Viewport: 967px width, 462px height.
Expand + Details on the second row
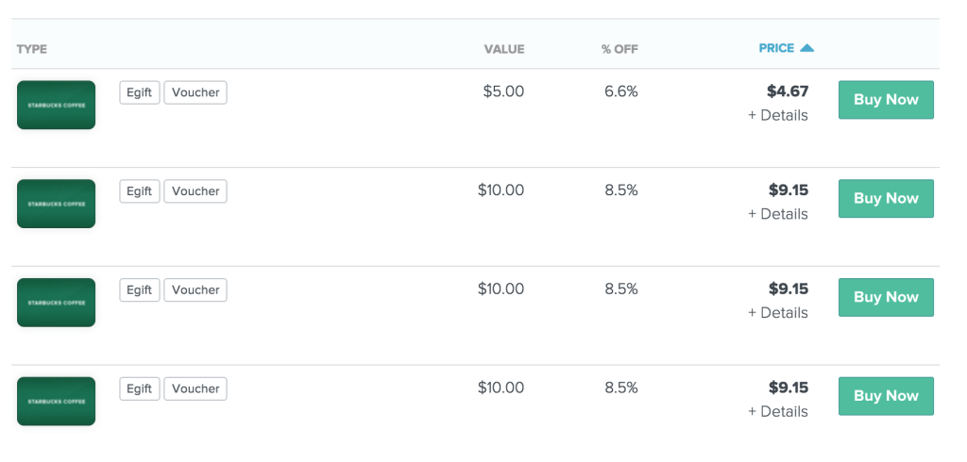point(778,214)
